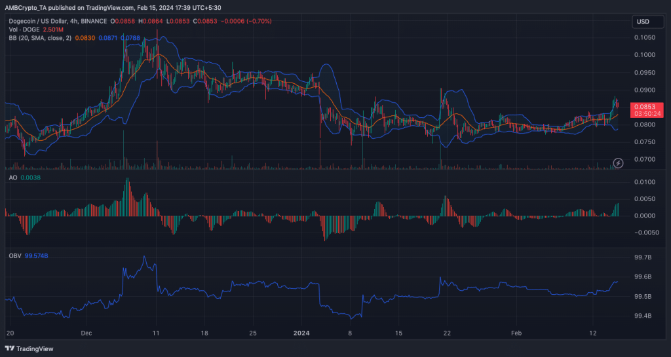
Task: Click the Vol · DOGE indicator label
Action: [24, 29]
